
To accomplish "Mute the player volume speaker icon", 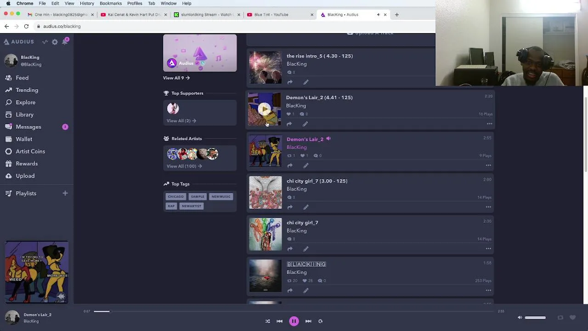I will point(520,318).
